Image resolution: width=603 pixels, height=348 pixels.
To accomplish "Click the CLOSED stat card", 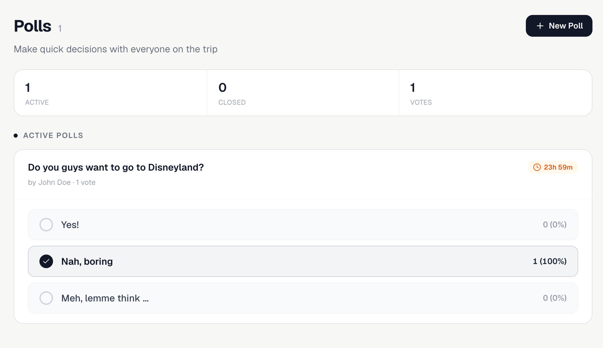I will coord(303,93).
